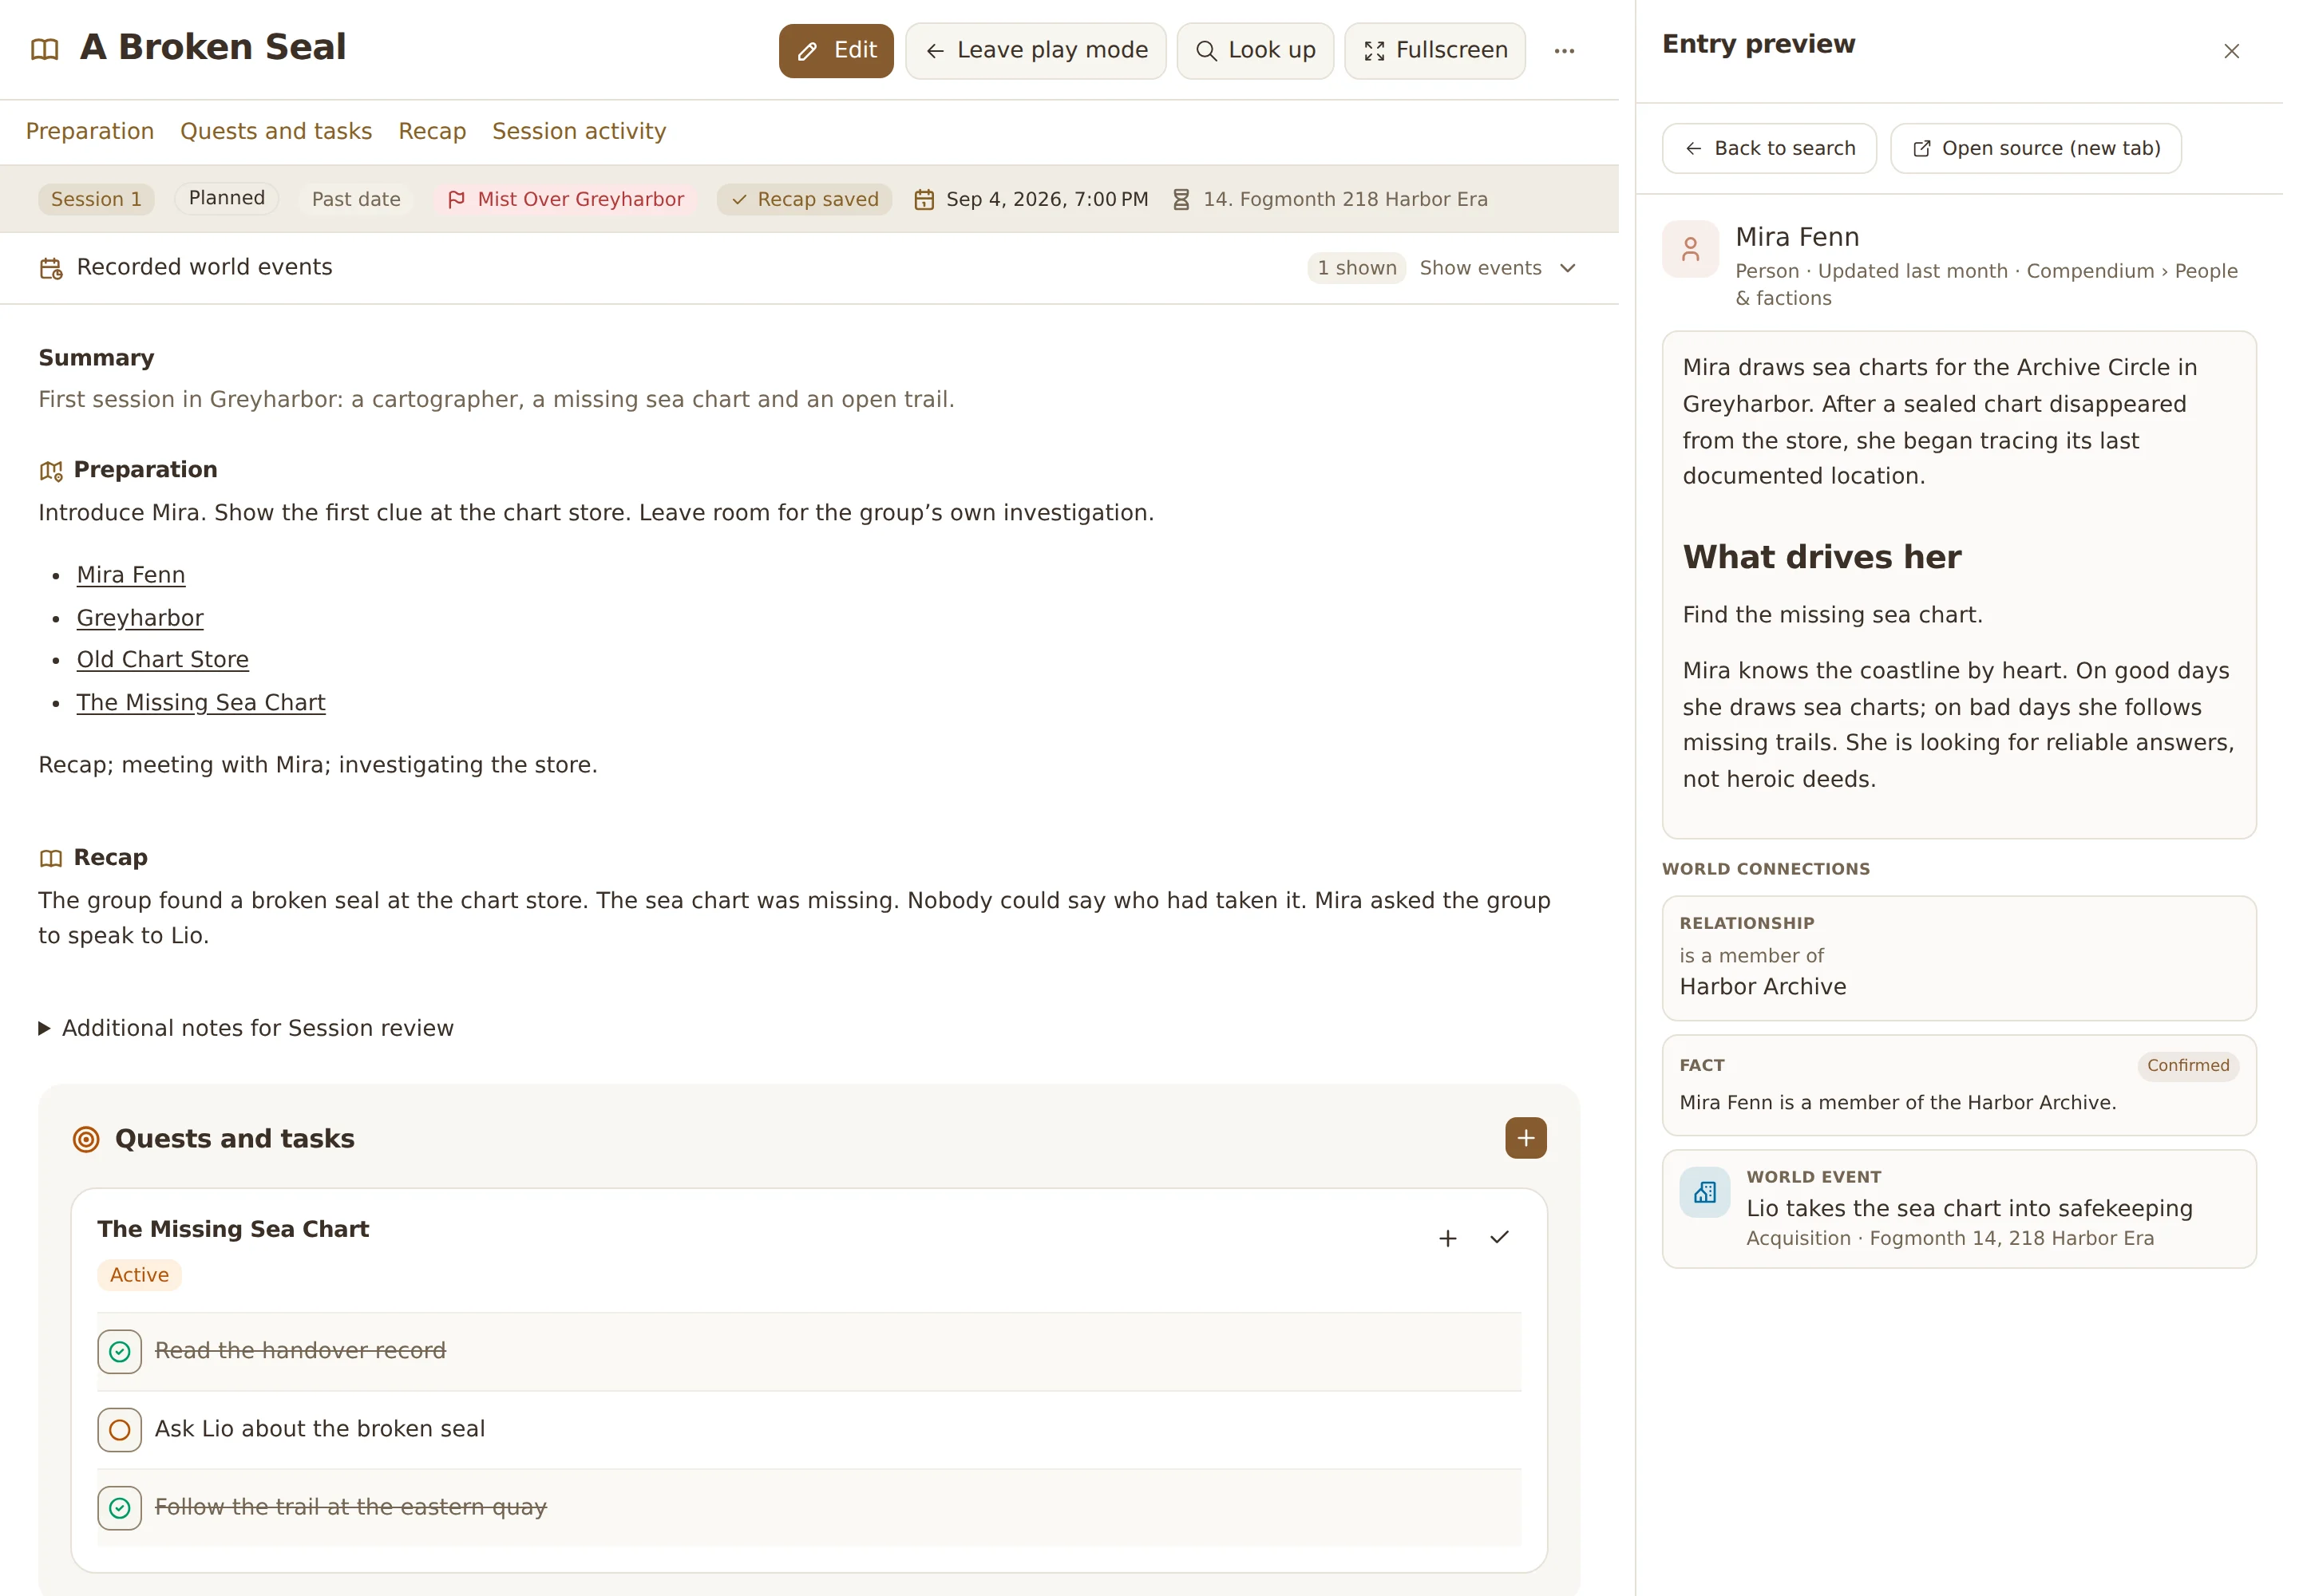The image size is (2299, 1596).
Task: Click the Recap saved status badge
Action: click(803, 200)
